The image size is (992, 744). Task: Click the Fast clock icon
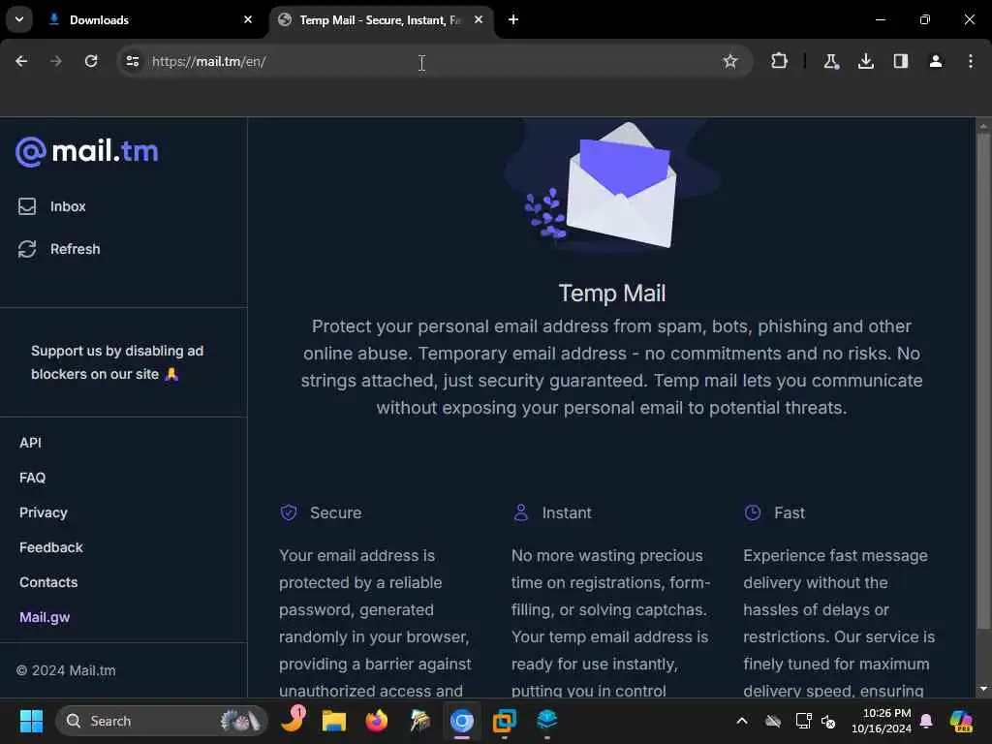(x=752, y=512)
